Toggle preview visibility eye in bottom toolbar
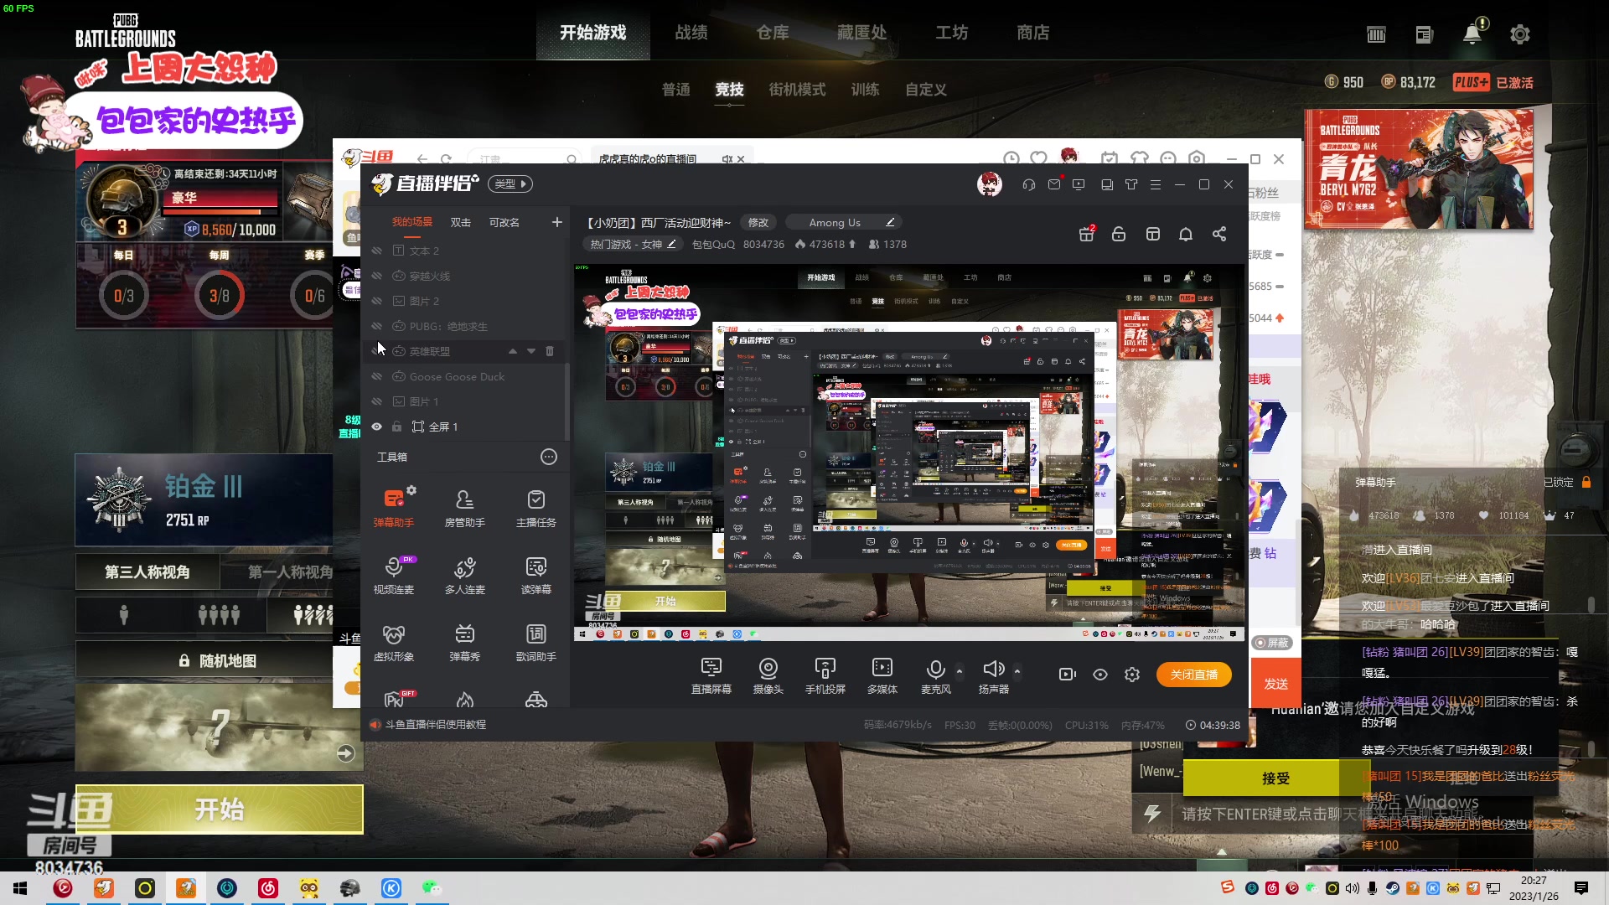This screenshot has width=1609, height=905. (x=1100, y=675)
